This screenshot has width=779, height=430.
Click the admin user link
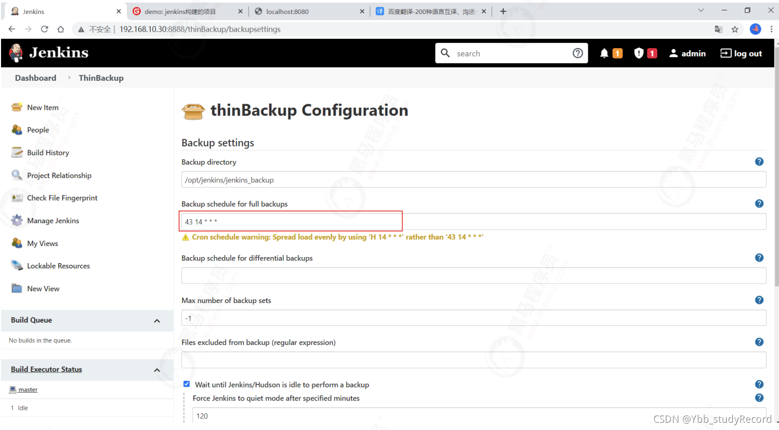(x=694, y=53)
